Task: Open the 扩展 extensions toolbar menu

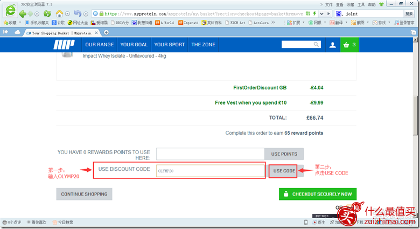Action: pyautogui.click(x=296, y=23)
